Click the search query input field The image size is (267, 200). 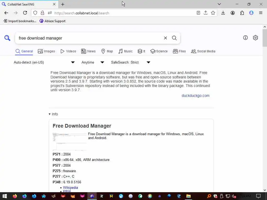pyautogui.click(x=89, y=38)
